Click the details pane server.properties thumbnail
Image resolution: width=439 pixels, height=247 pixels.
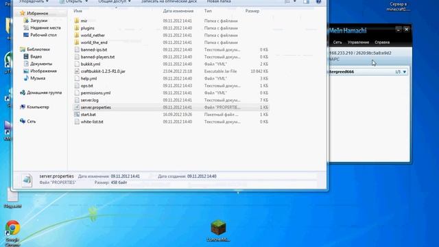coord(27,180)
